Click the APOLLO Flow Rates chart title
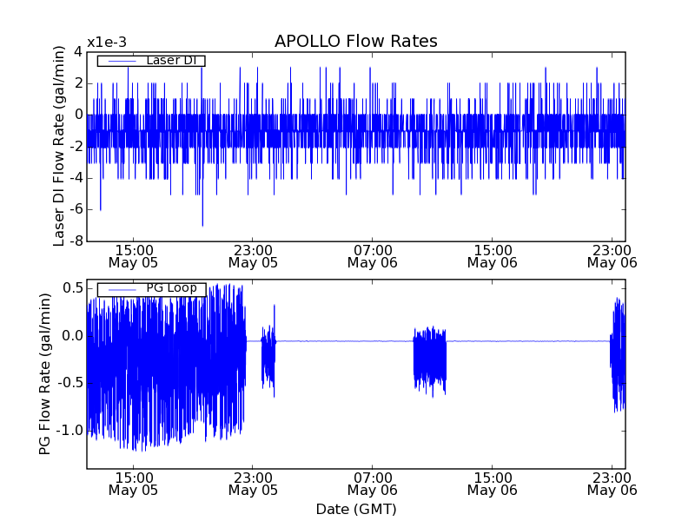Image resolution: width=695 pixels, height=521 pixels. point(355,42)
